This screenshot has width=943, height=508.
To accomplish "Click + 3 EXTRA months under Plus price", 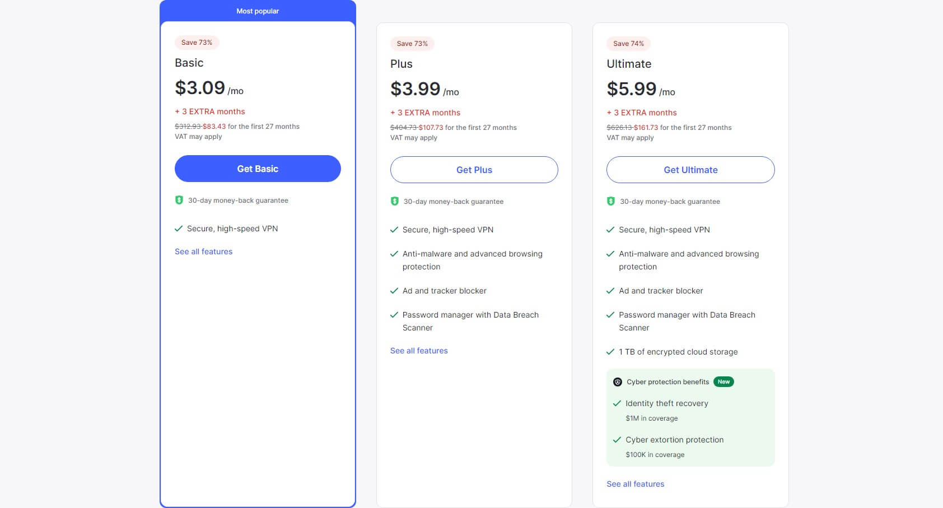I will pos(426,113).
